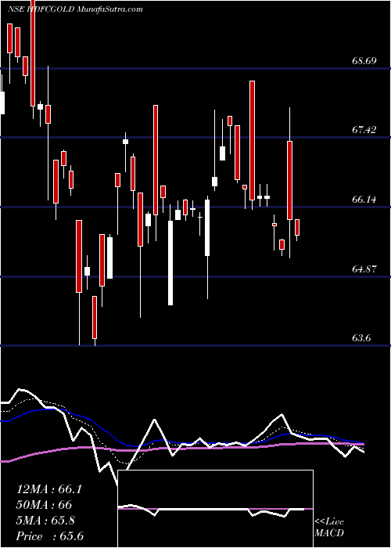
Task: Click the 50MA : 66 value
Action: [x=44, y=505]
